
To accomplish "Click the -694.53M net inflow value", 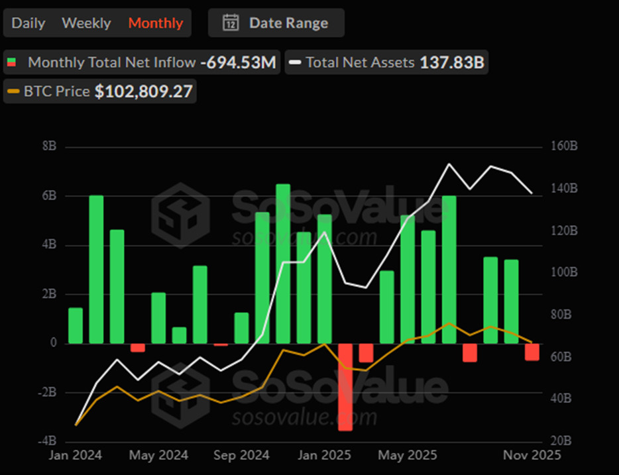I will [238, 63].
